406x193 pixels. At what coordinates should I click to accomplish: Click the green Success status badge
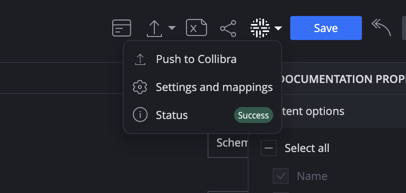pos(254,115)
